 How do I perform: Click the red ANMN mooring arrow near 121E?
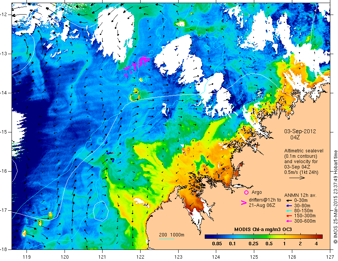[111, 153]
